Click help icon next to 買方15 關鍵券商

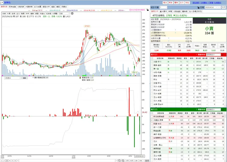[x=196, y=55]
